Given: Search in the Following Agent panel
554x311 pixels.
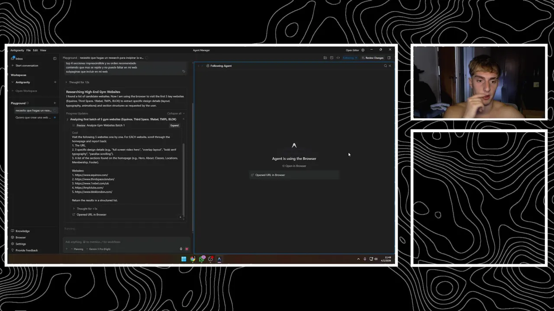Looking at the screenshot, I should click(x=385, y=66).
